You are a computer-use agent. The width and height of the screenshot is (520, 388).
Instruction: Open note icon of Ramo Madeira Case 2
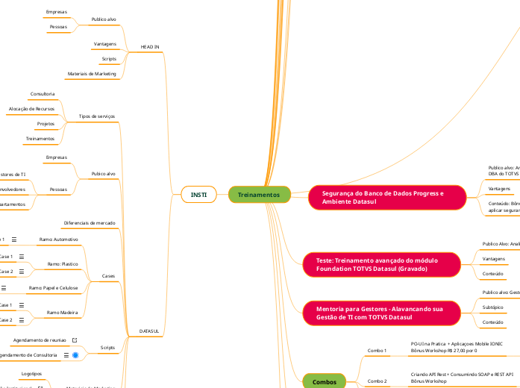22,320
